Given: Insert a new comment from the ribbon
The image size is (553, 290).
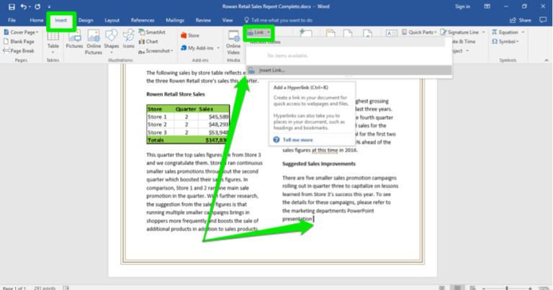Looking at the screenshot, I should 305,33.
